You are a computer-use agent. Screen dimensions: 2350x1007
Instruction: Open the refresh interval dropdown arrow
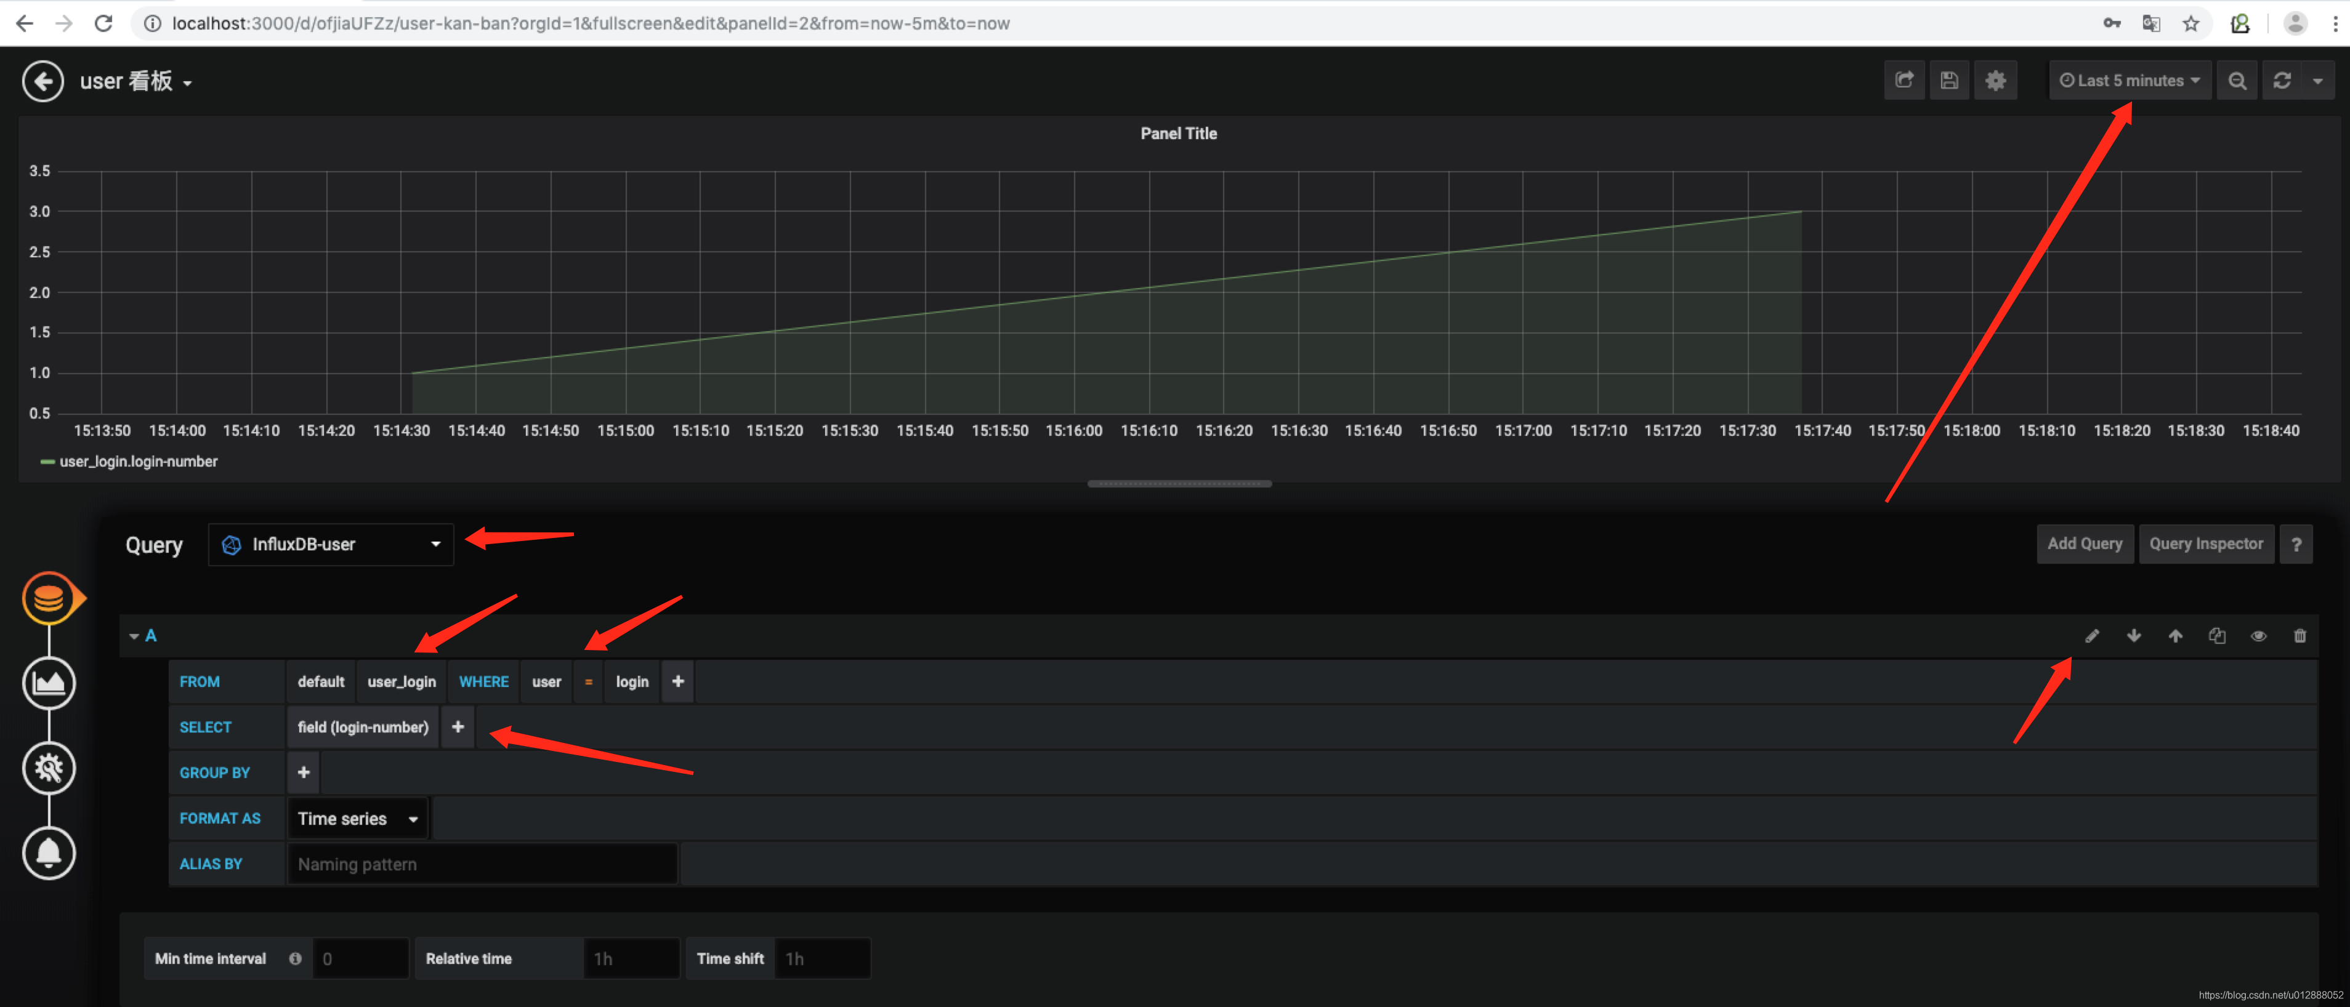[x=2317, y=80]
